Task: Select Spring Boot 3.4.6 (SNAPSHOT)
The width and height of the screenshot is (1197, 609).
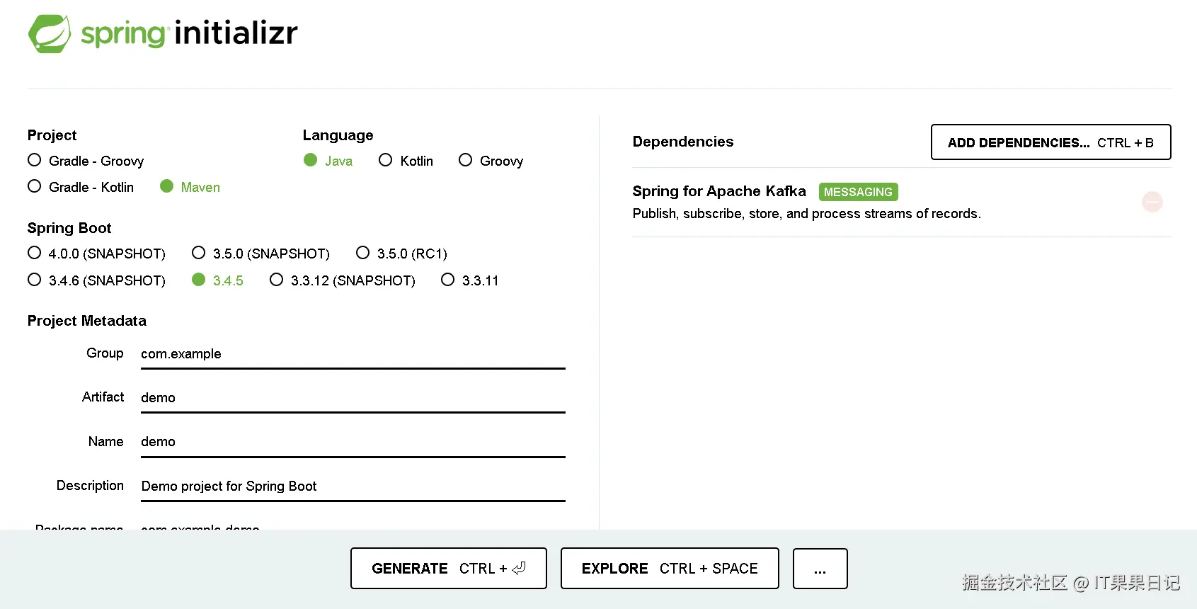Action: pos(35,280)
